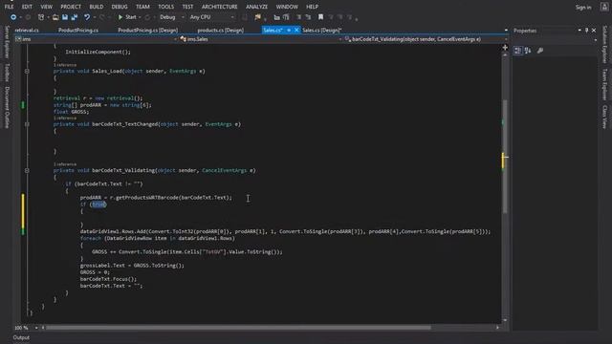Open the Document Outline side tab
This screenshot has height=344, width=612.
pyautogui.click(x=7, y=107)
